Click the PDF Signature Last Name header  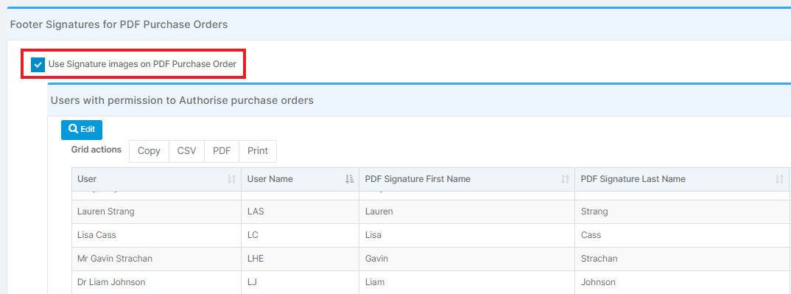tap(682, 179)
